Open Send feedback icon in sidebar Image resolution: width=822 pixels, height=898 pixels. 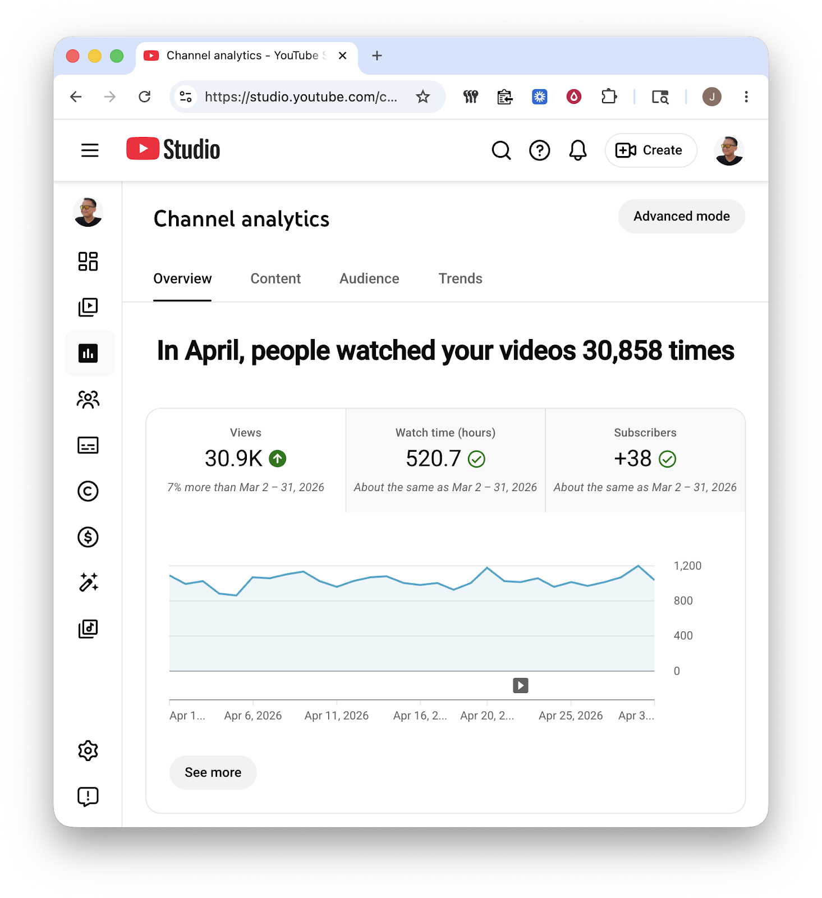pyautogui.click(x=88, y=796)
